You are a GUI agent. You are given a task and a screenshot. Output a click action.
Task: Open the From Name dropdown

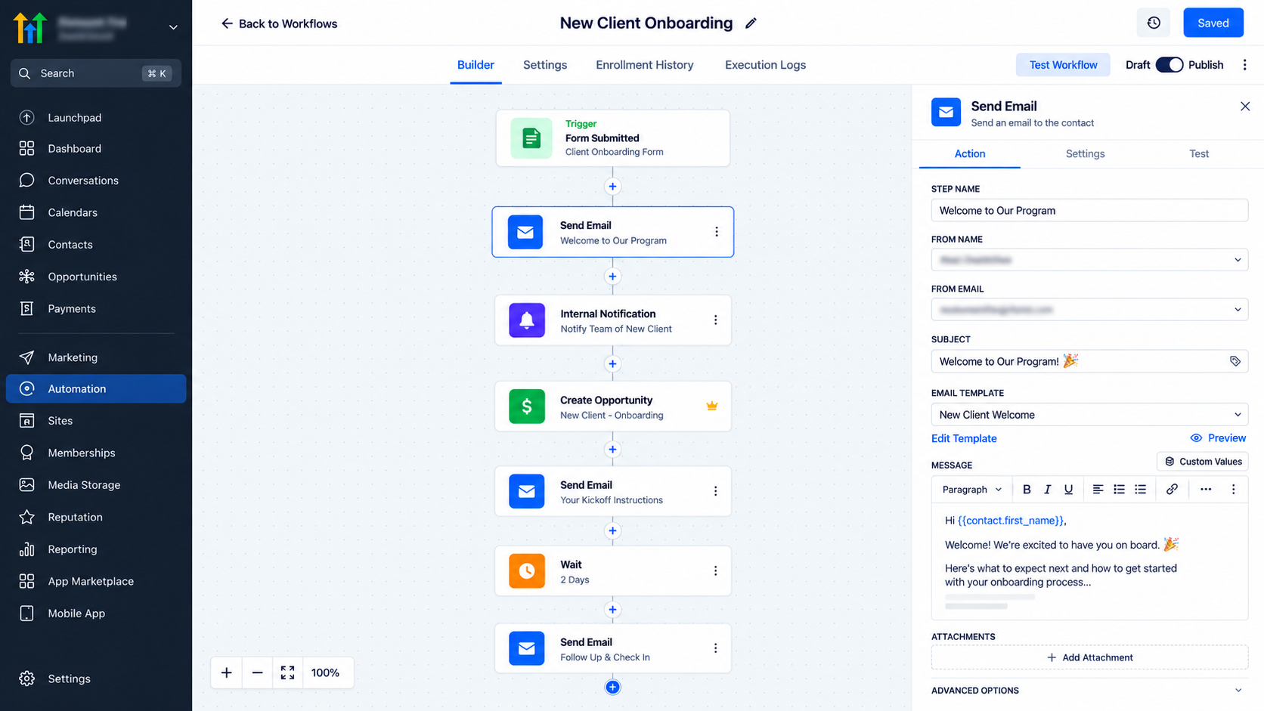coord(1089,260)
